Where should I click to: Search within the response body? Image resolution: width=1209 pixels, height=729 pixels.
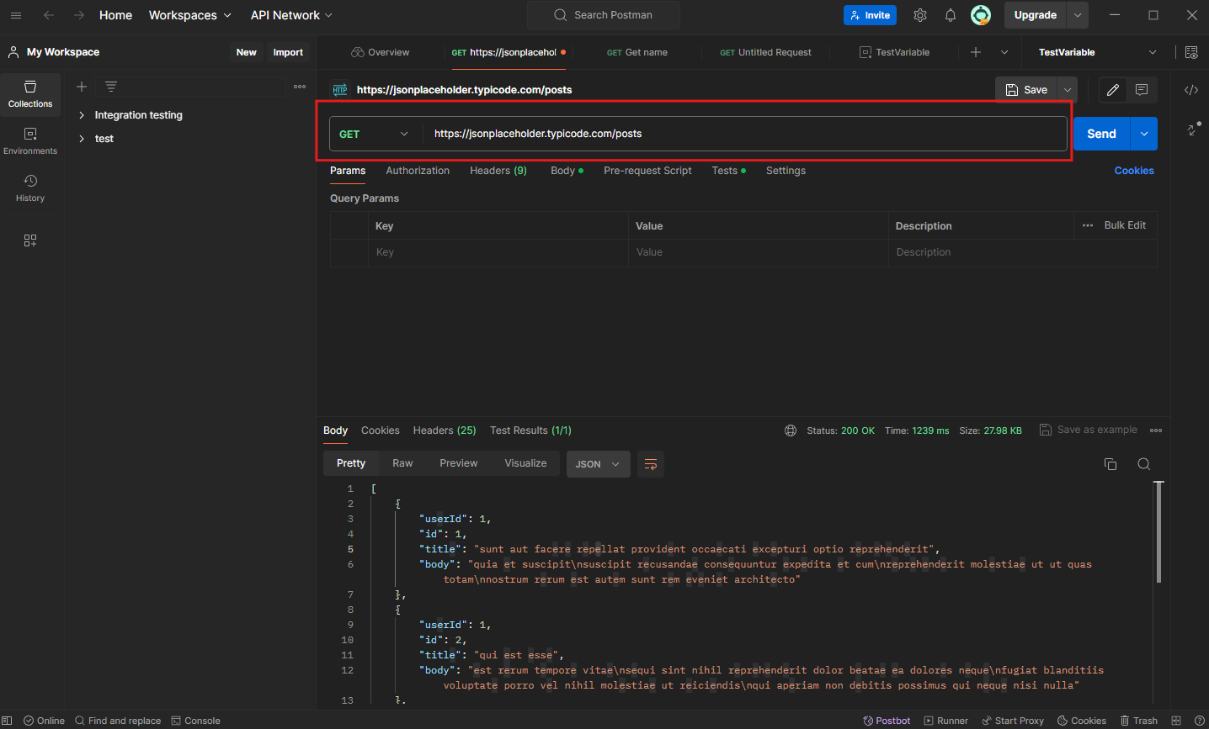coord(1144,464)
